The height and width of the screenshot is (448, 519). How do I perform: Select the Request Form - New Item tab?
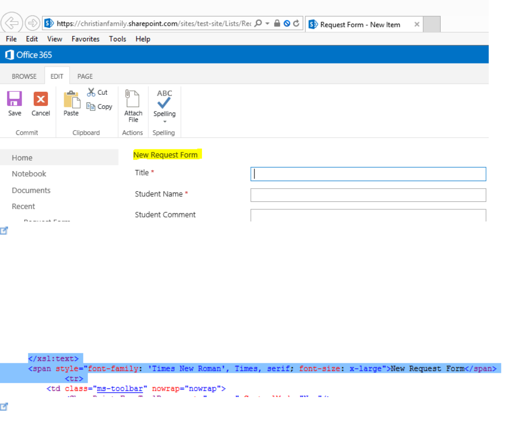364,25
